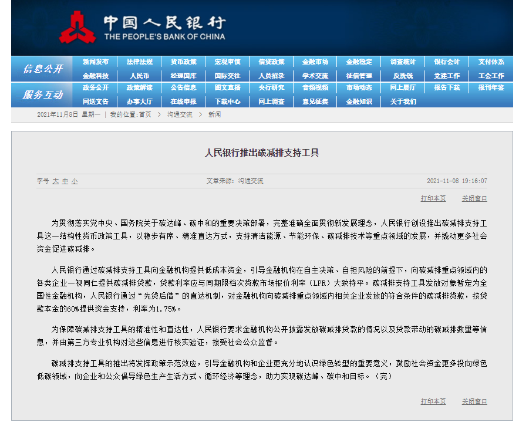Select 信贷政策 navigation link
Viewport: 519px width, 426px height.
click(271, 62)
